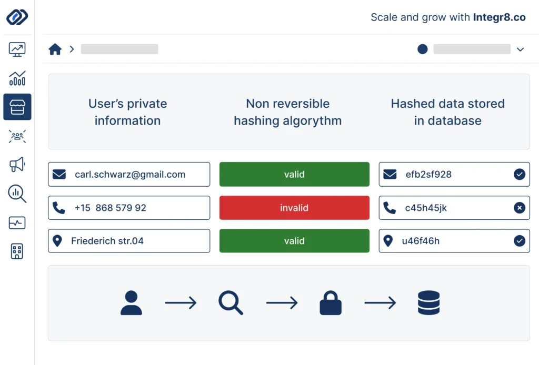Click the breadcrumb placeholder page name
Image resolution: width=539 pixels, height=365 pixels.
point(119,49)
